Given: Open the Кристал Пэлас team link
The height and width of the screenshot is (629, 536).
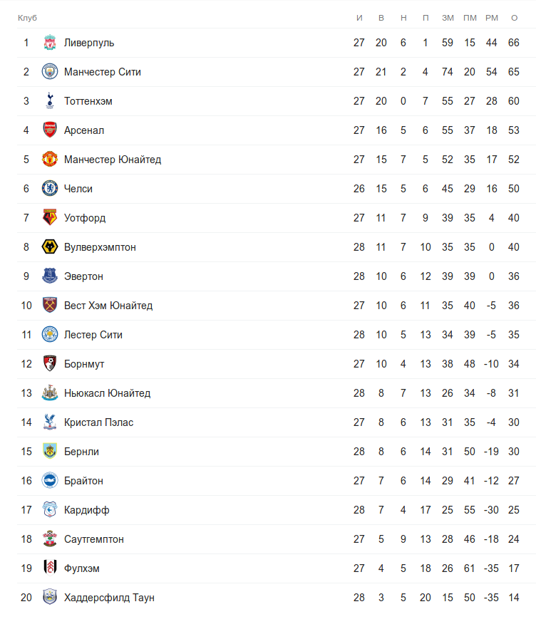Looking at the screenshot, I should [98, 422].
